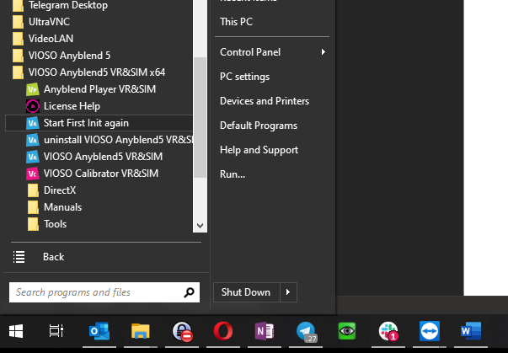
Task: Open Telegram from the taskbar
Action: tap(305, 332)
